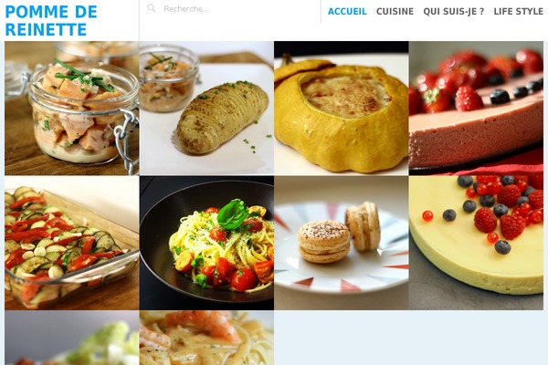
Task: Click the magnifying glass search icon
Action: [x=151, y=8]
